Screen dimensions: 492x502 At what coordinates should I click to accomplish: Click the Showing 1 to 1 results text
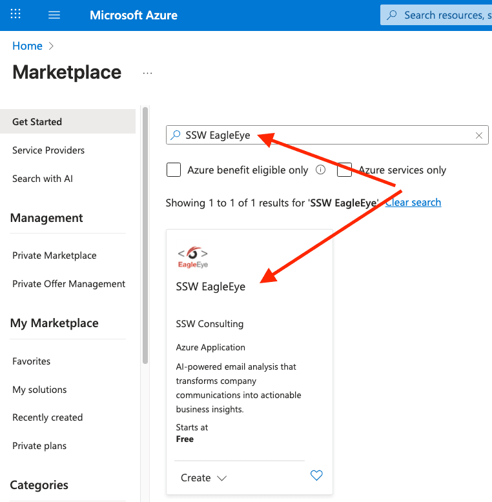(x=272, y=203)
